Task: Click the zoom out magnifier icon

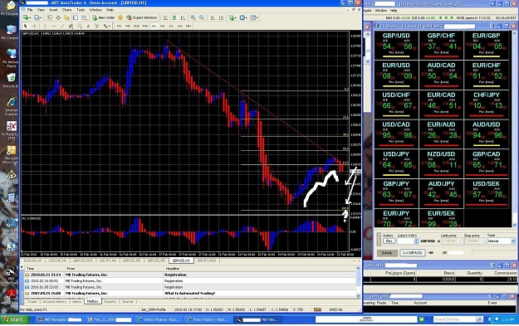Action: [x=202, y=17]
